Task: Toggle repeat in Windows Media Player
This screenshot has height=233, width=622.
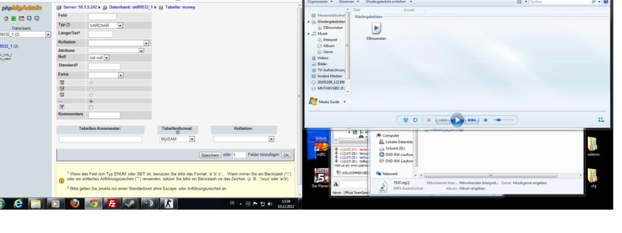Action: [415, 120]
